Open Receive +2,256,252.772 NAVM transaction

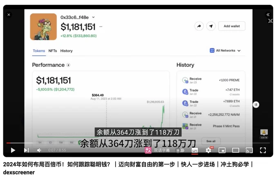coord(211,115)
